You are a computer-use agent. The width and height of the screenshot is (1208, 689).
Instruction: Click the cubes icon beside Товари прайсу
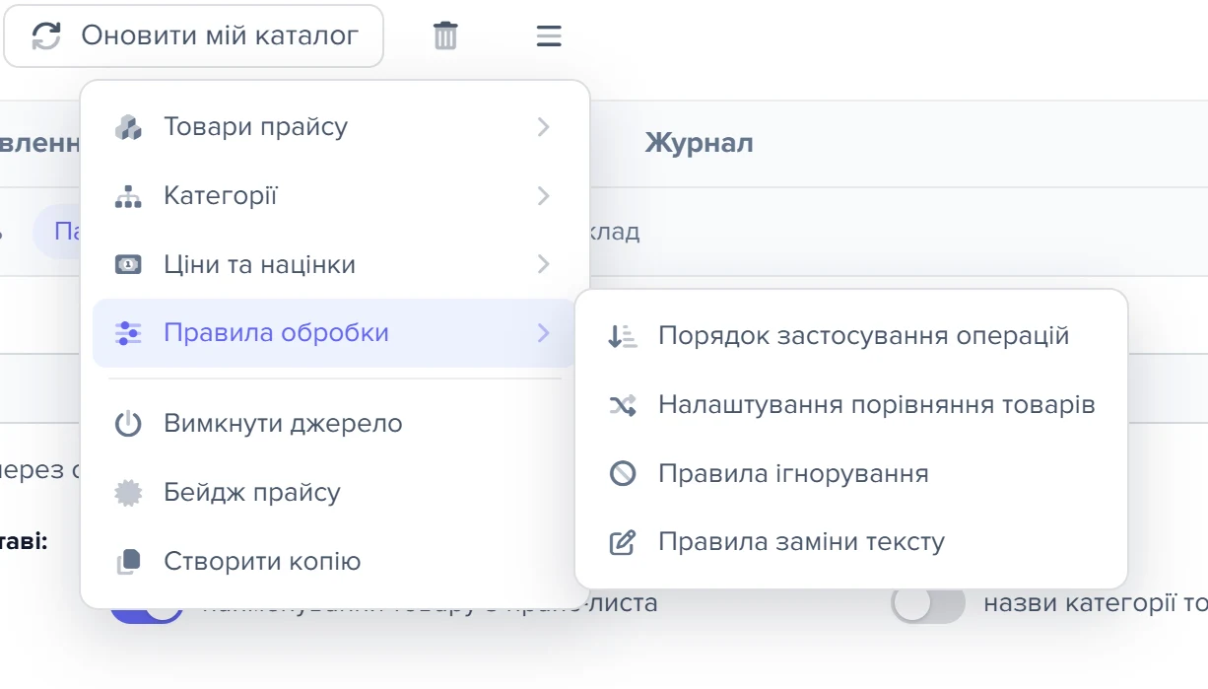(x=129, y=127)
